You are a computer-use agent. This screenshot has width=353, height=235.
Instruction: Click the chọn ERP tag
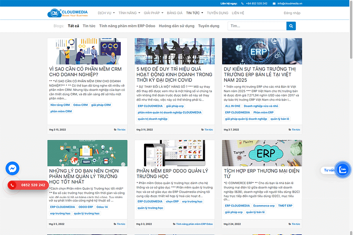pos(172,201)
